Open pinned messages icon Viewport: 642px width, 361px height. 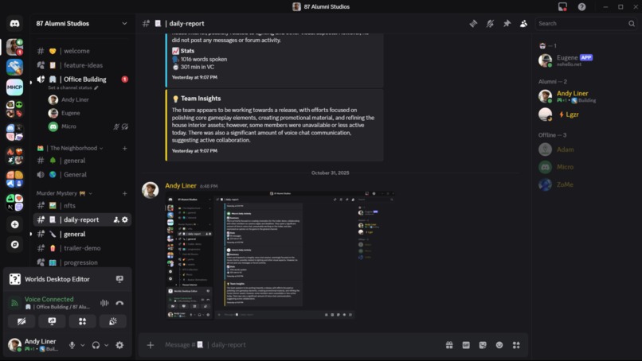(507, 24)
